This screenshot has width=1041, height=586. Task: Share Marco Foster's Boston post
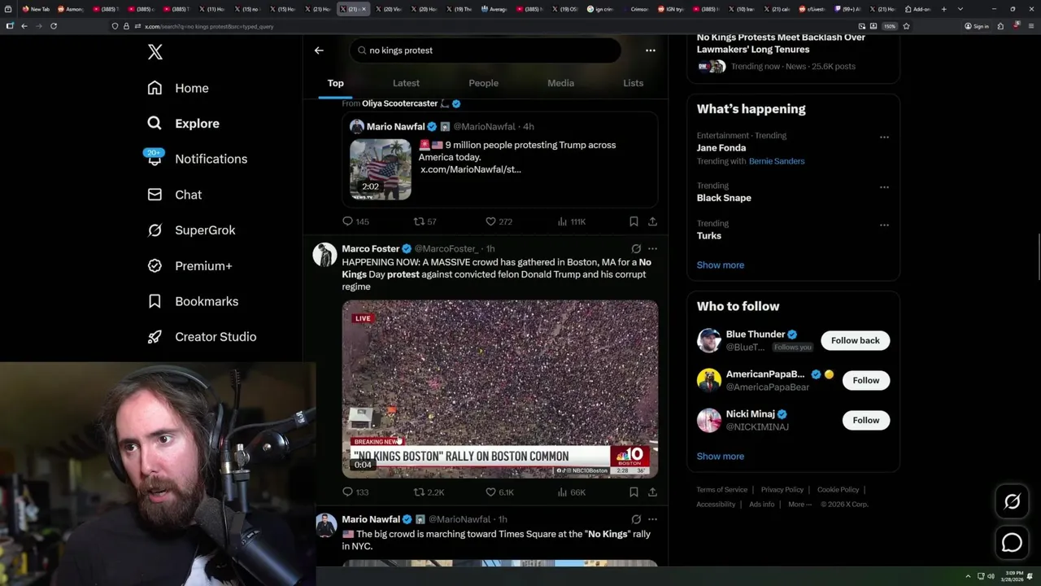pyautogui.click(x=652, y=492)
